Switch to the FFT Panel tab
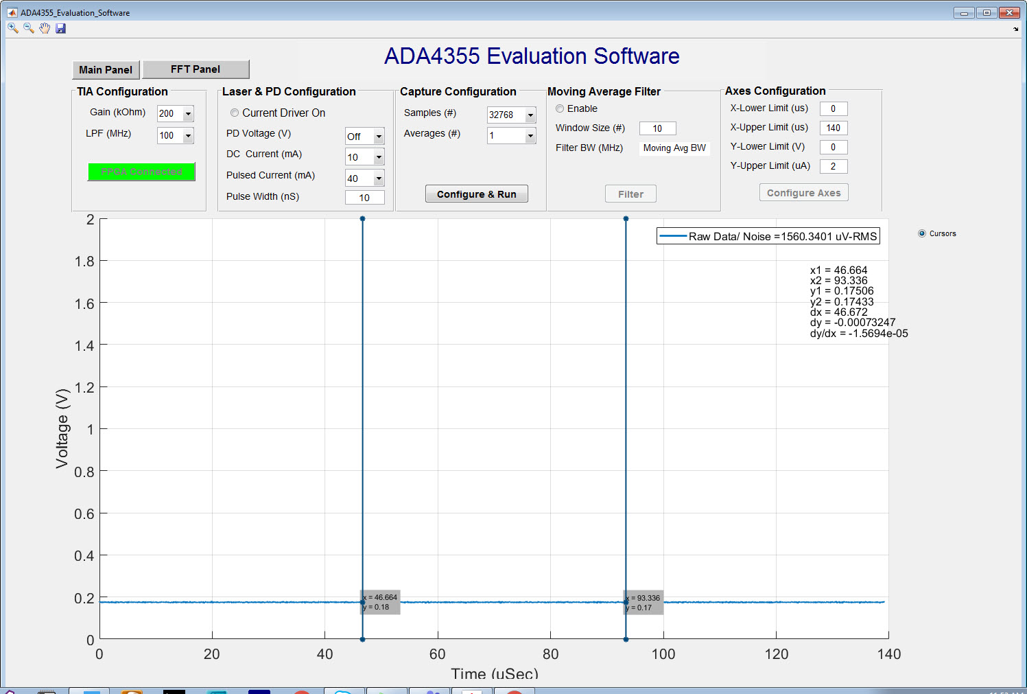Screen dimensions: 1027x694 click(x=196, y=69)
